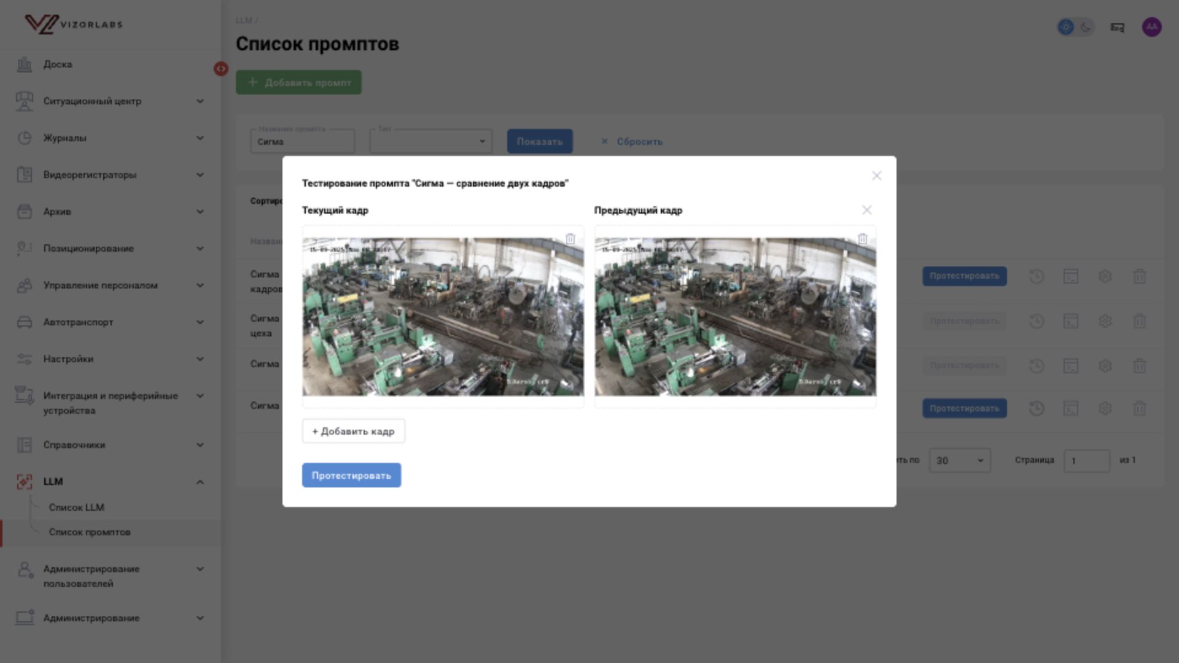The height and width of the screenshot is (663, 1179).
Task: Click the blue 'Протестировать' button in dialog
Action: pyautogui.click(x=351, y=475)
